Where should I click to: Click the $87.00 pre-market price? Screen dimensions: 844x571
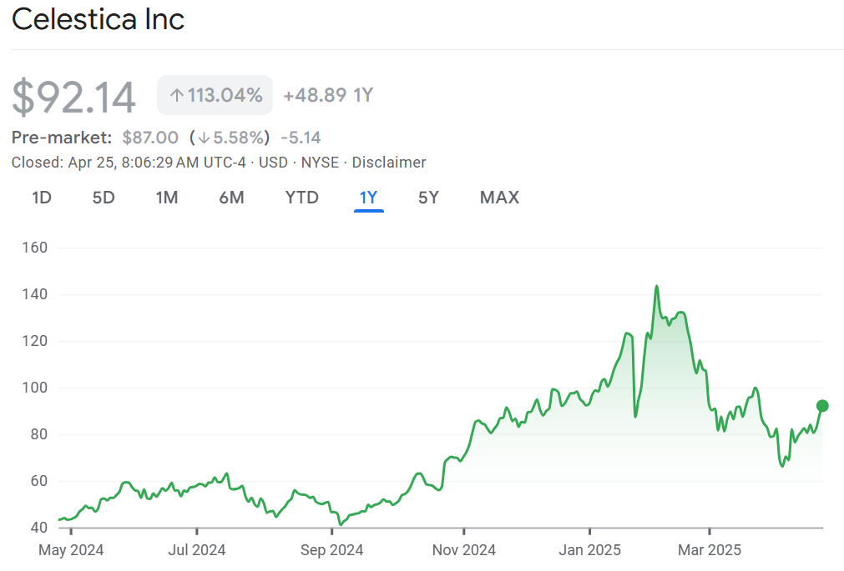click(150, 138)
